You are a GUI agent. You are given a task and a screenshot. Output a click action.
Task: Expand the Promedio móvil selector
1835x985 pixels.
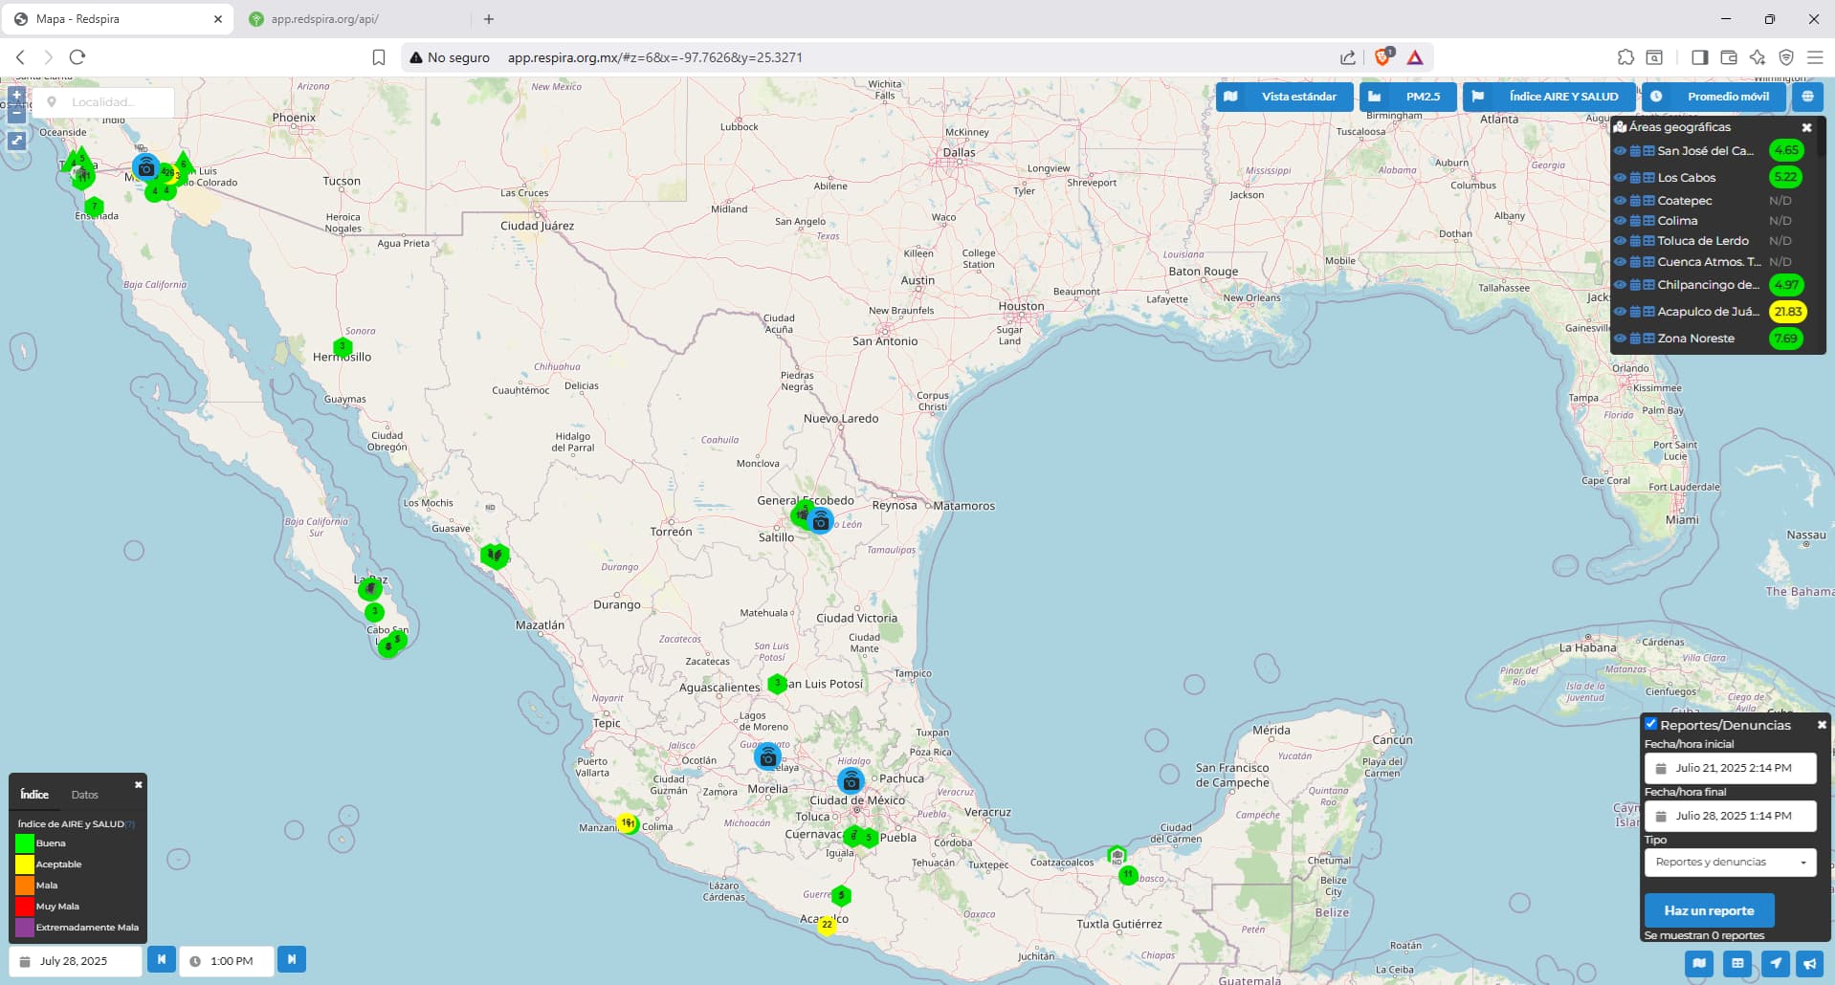[x=1715, y=97]
